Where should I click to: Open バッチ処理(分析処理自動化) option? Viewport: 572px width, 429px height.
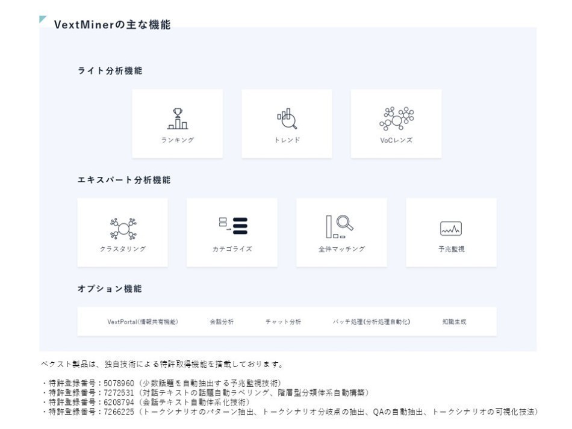[371, 322]
